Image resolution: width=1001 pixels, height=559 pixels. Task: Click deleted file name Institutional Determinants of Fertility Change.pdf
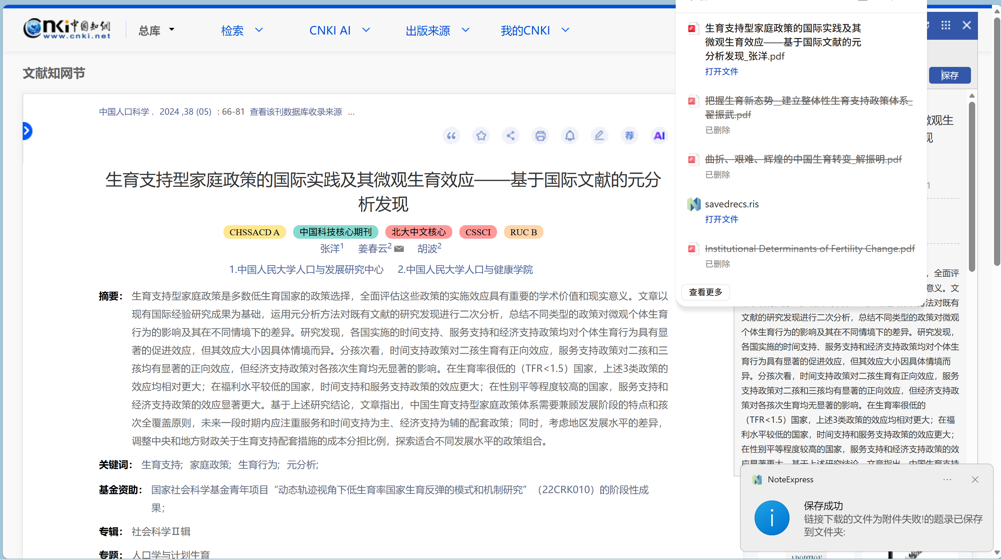[810, 249]
